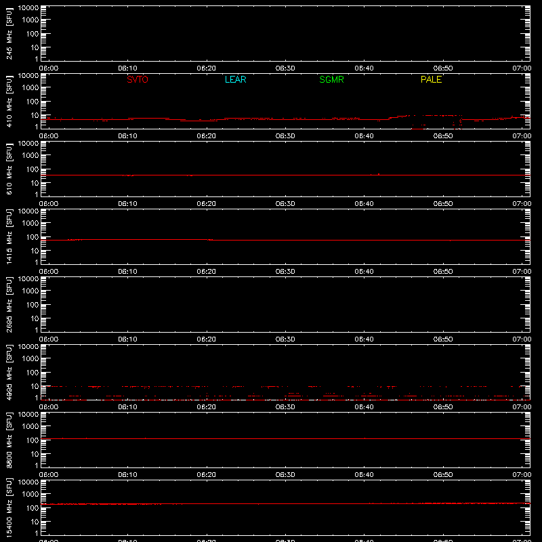Click 06:50 time label below 2695 MHz panel

coord(443,339)
